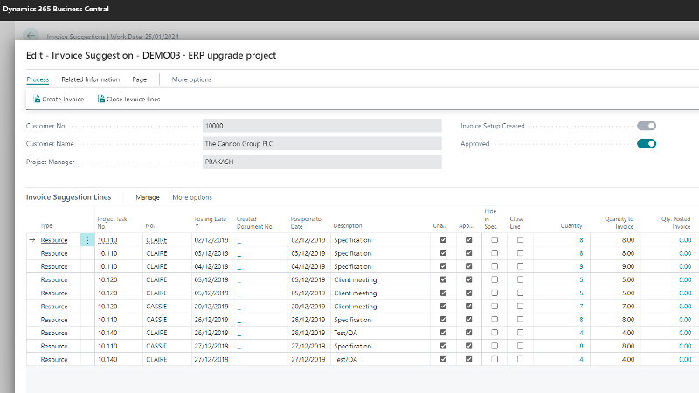Uncheck Approved on 02/12/2019 line
The image size is (699, 393).
pyautogui.click(x=468, y=239)
